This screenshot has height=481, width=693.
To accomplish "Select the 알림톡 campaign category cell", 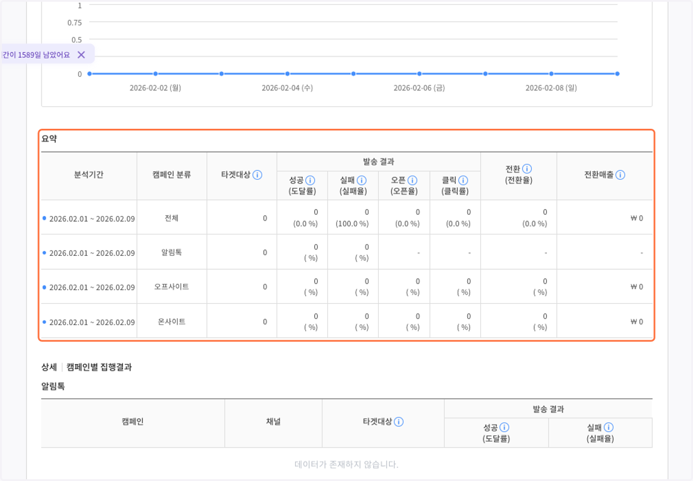I will (172, 252).
